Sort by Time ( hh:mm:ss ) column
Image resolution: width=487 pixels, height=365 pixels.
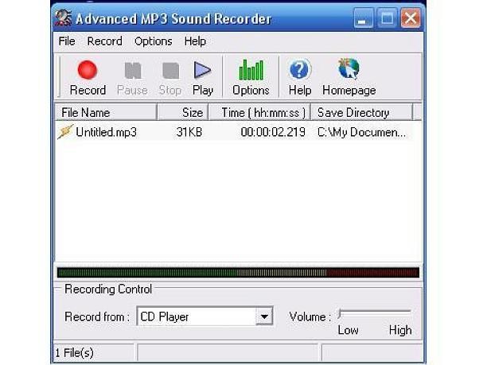pos(259,112)
